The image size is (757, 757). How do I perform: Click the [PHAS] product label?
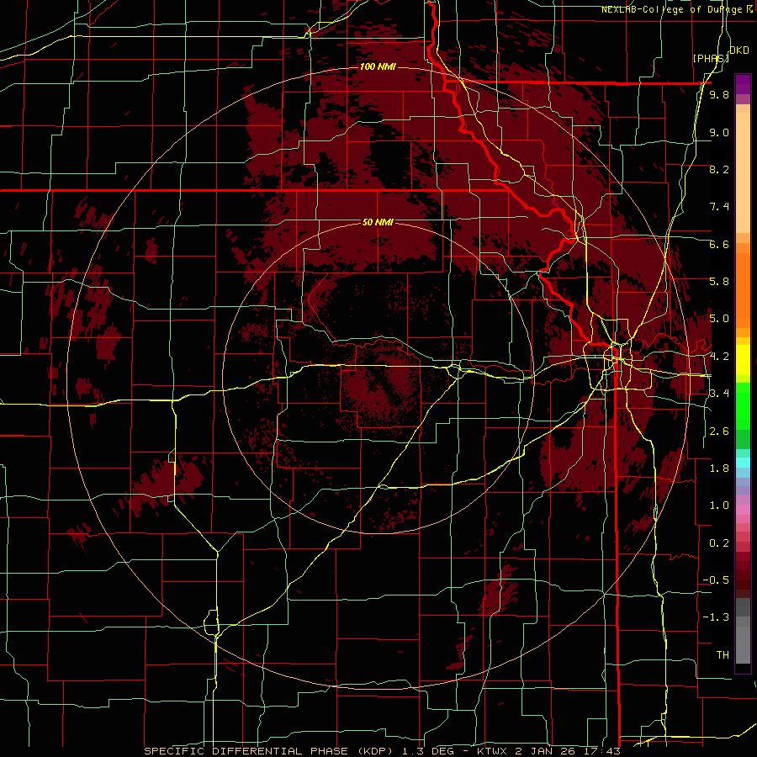(711, 58)
